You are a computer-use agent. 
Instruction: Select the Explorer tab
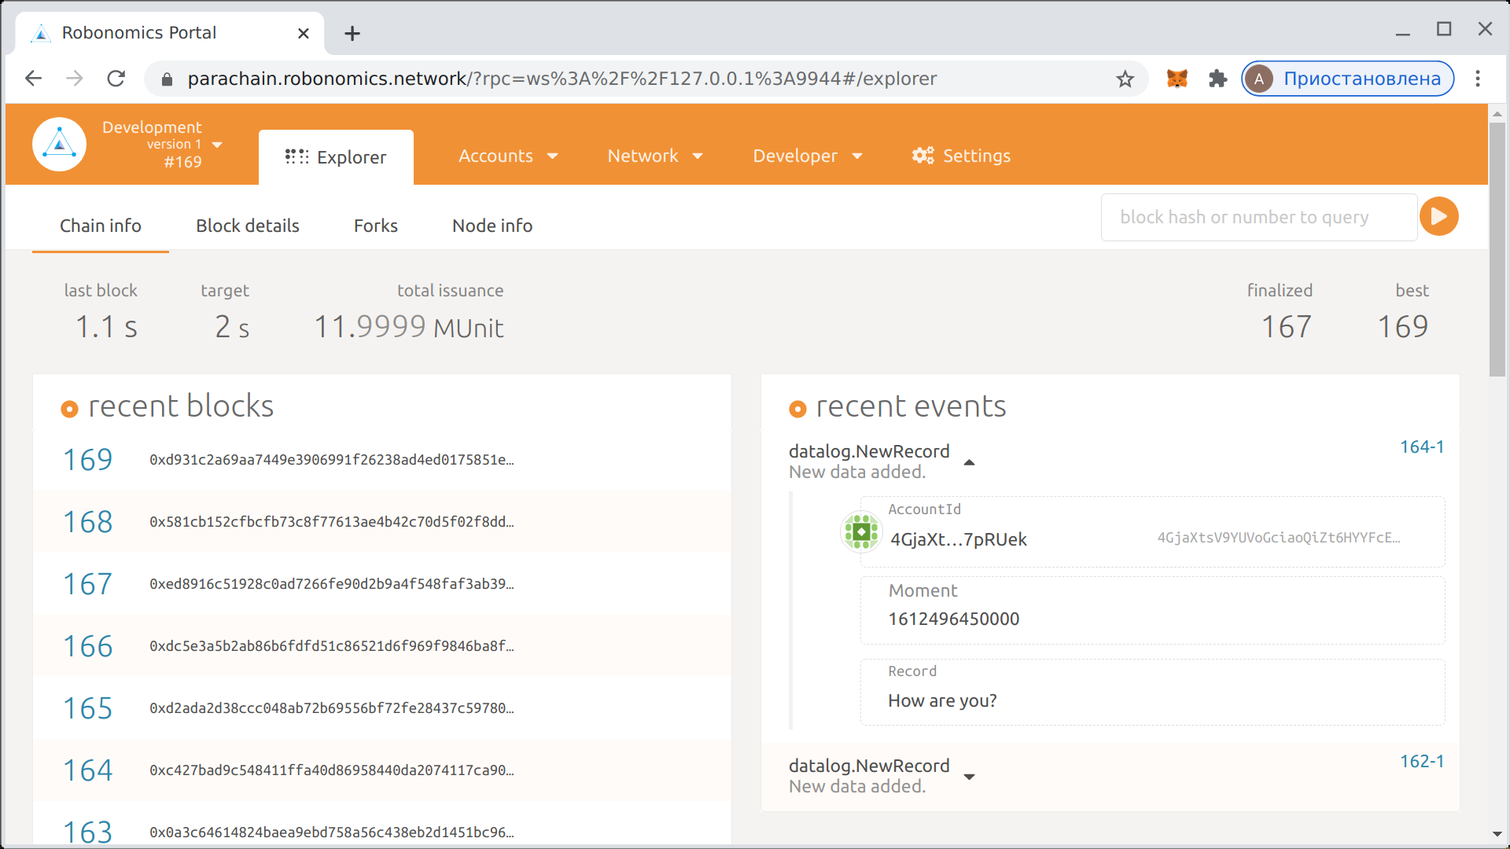[336, 157]
